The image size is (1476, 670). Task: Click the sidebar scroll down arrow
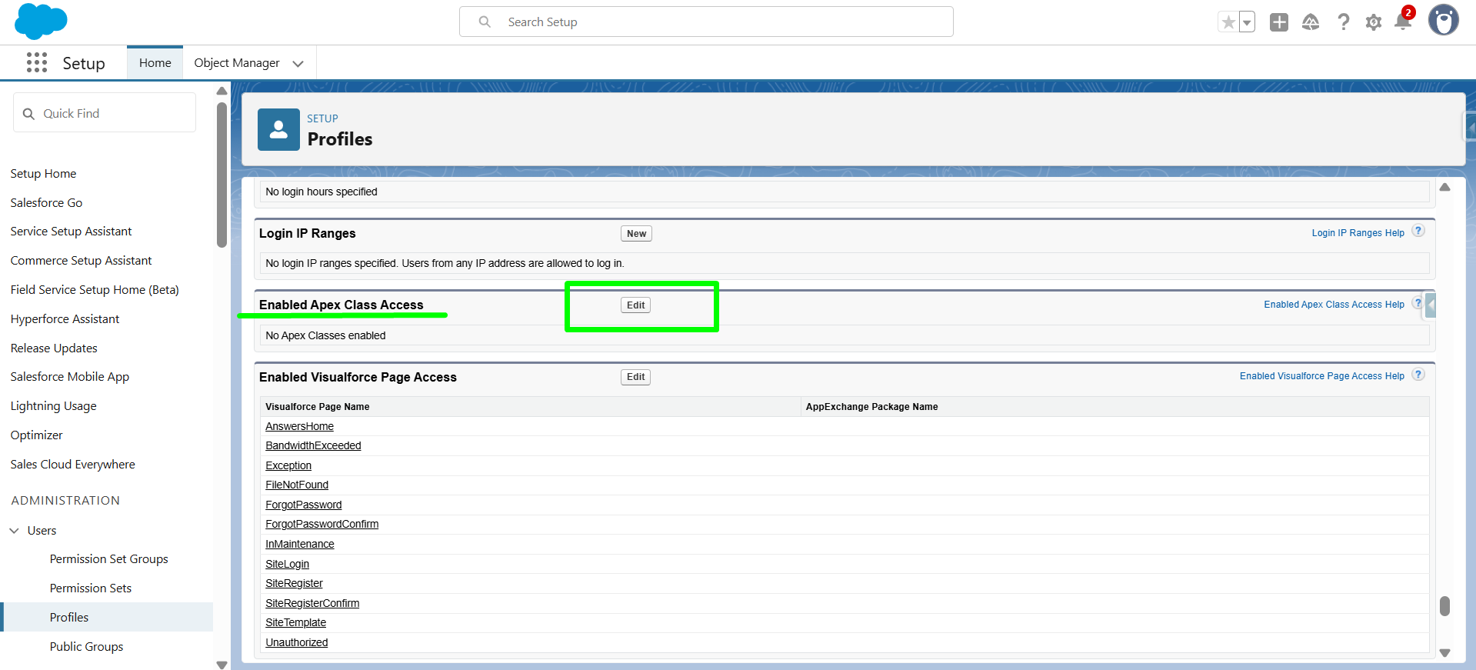click(222, 665)
